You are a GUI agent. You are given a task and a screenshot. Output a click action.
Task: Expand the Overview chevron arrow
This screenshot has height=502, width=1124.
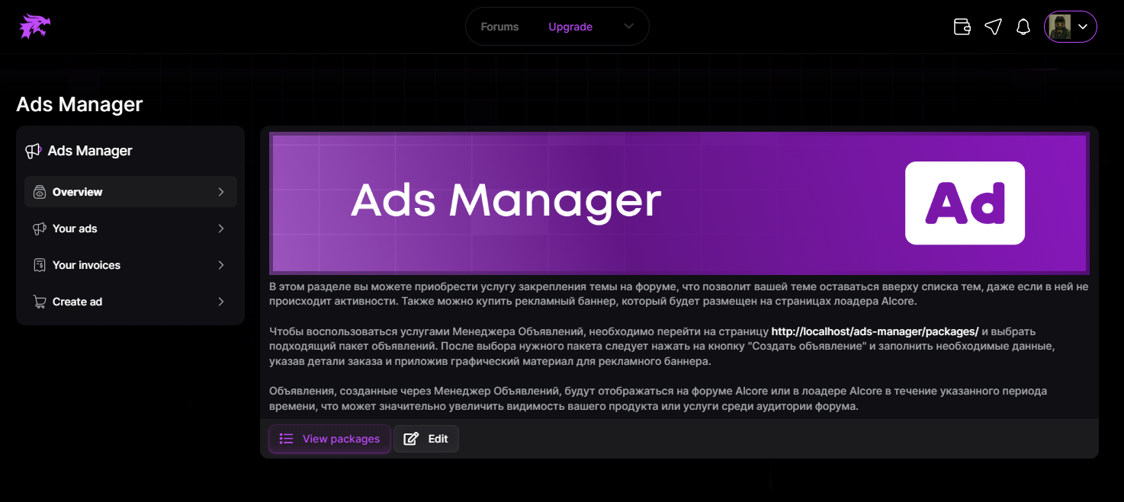tap(221, 192)
